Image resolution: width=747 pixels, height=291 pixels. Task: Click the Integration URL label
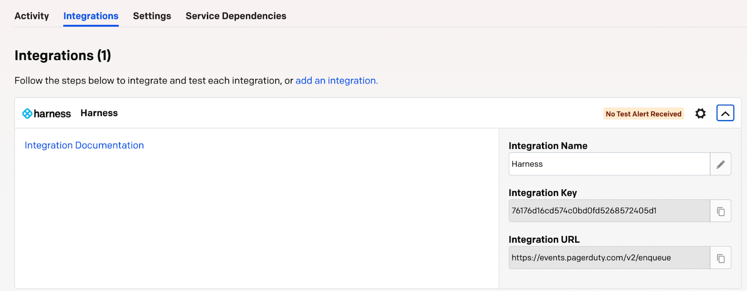(x=543, y=239)
